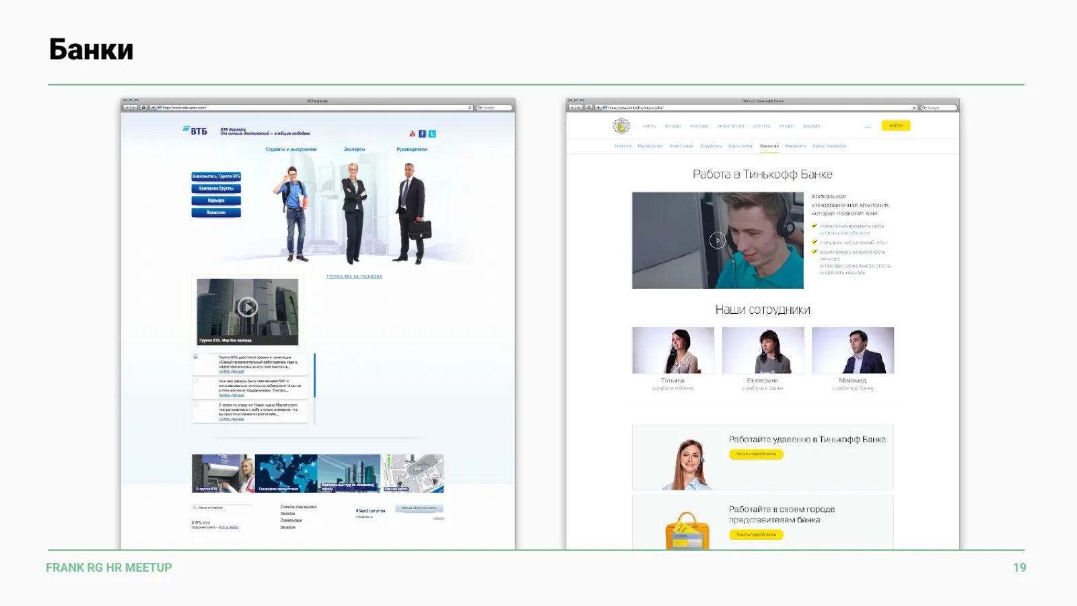
Task: Click back arrow in Tinkoff browser window
Action: tap(571, 108)
